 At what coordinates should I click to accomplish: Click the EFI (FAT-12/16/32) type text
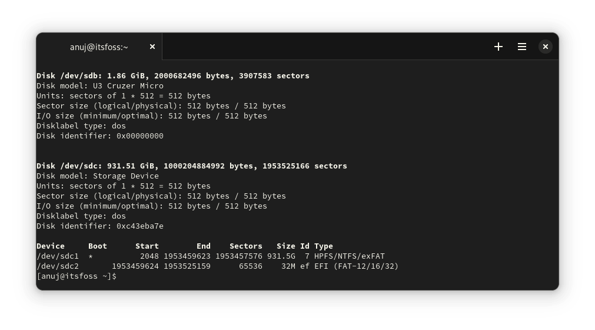pyautogui.click(x=356, y=266)
